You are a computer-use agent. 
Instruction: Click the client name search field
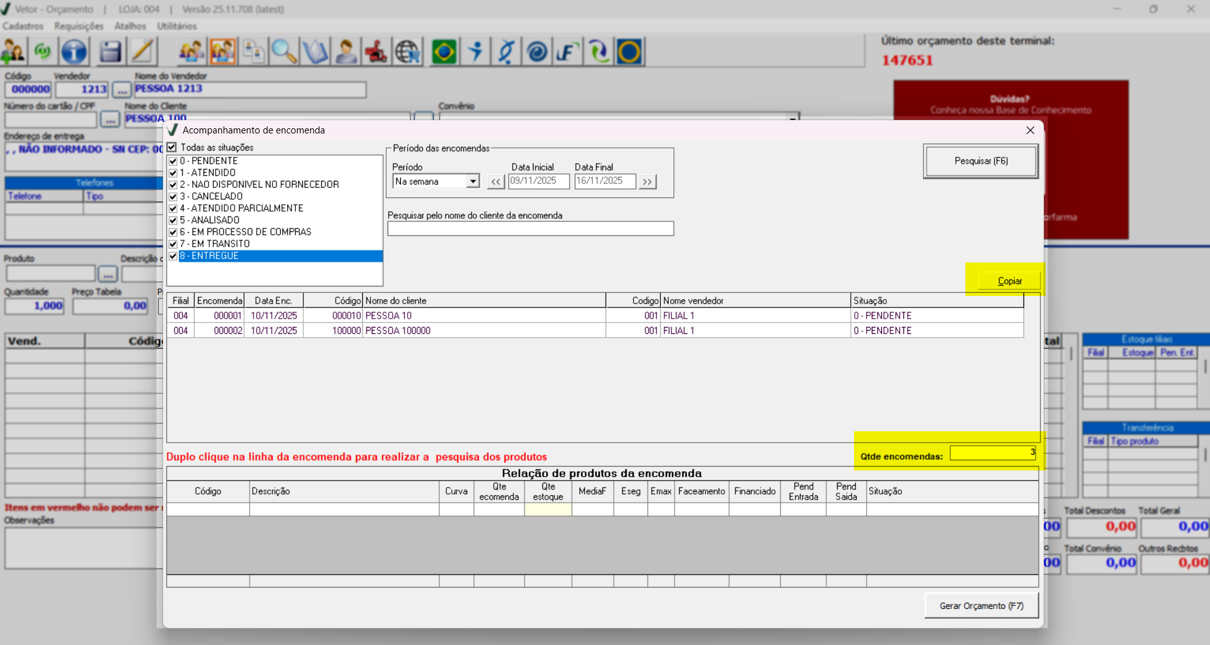coord(530,229)
